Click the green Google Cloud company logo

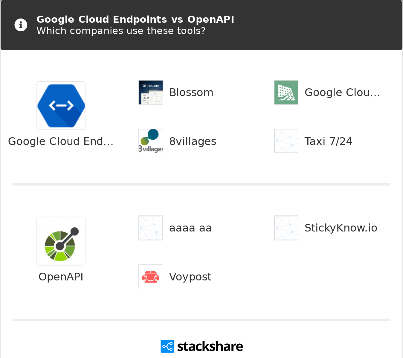286,92
